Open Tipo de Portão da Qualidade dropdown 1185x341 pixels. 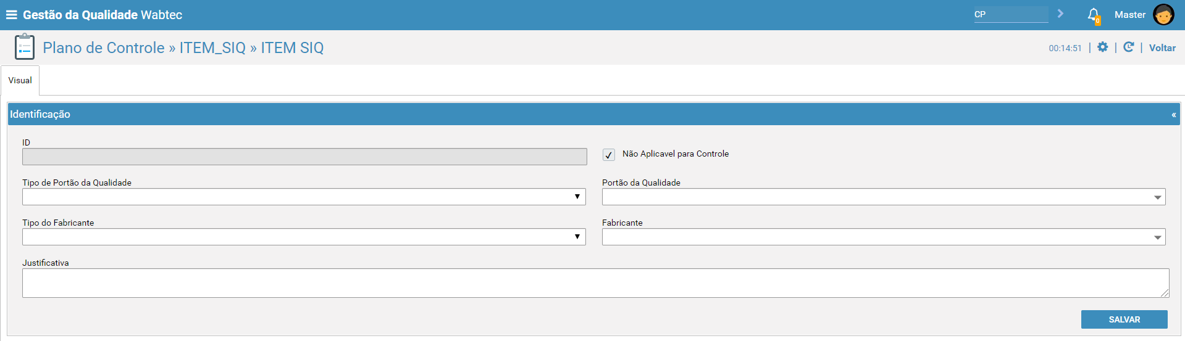tap(304, 197)
